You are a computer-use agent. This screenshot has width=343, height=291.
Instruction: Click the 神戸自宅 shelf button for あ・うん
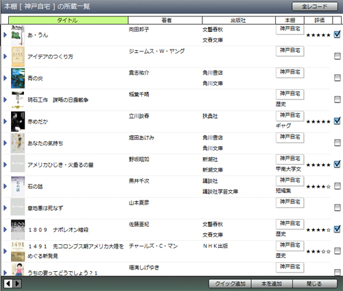pyautogui.click(x=290, y=30)
